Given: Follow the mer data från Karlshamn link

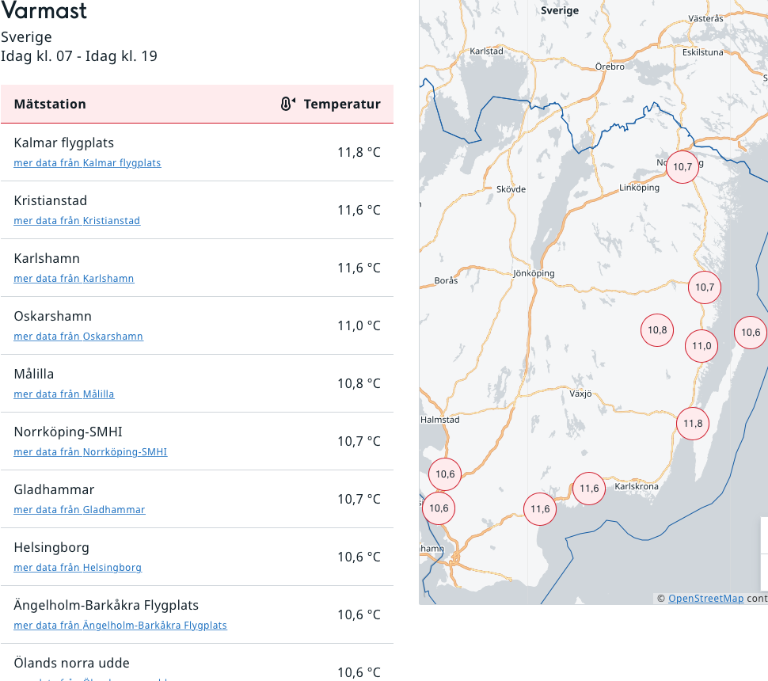Looking at the screenshot, I should click(74, 279).
